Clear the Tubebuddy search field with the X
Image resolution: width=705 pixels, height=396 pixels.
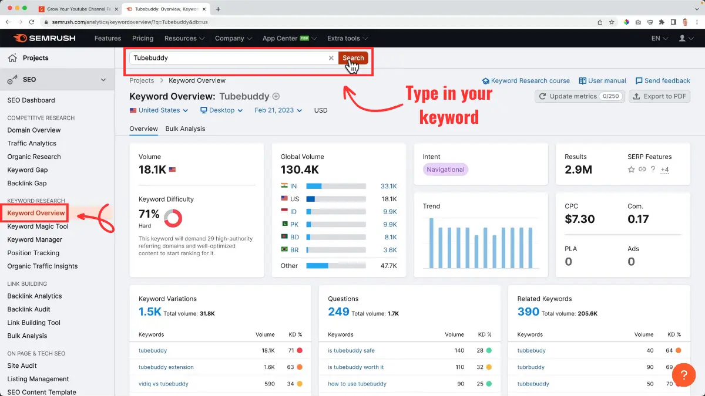pyautogui.click(x=331, y=58)
